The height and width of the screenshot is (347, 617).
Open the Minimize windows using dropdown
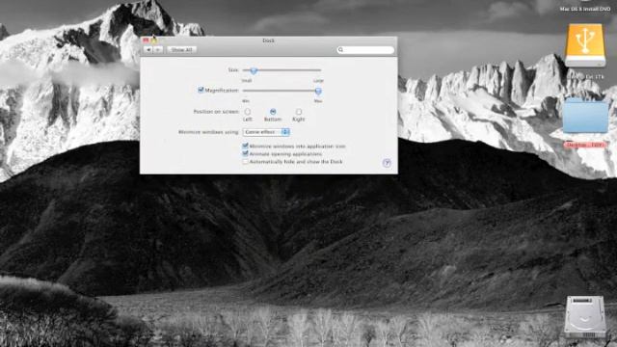pos(266,132)
